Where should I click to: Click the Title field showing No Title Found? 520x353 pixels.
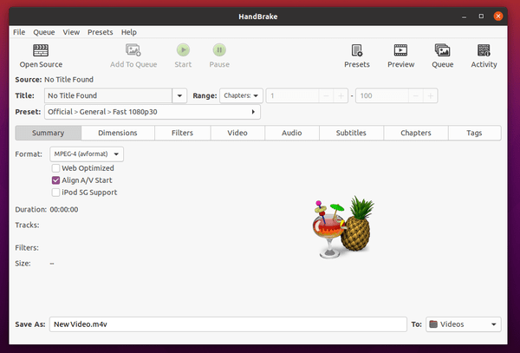[x=108, y=95]
